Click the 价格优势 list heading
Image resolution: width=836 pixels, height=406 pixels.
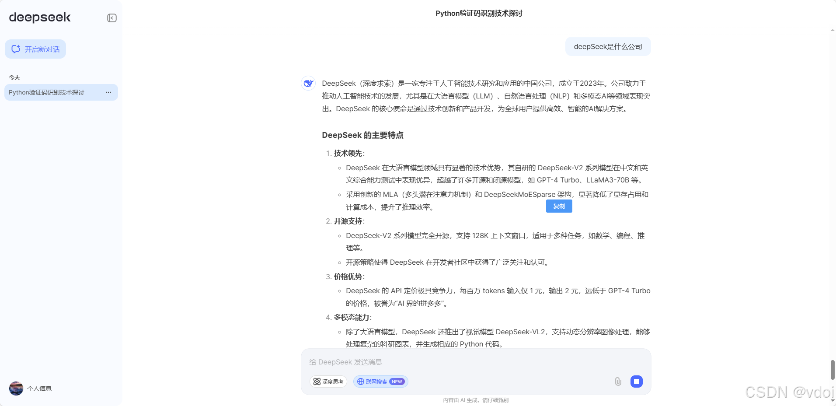[x=348, y=276]
